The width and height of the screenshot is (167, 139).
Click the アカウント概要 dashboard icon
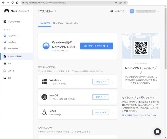tap(5, 22)
